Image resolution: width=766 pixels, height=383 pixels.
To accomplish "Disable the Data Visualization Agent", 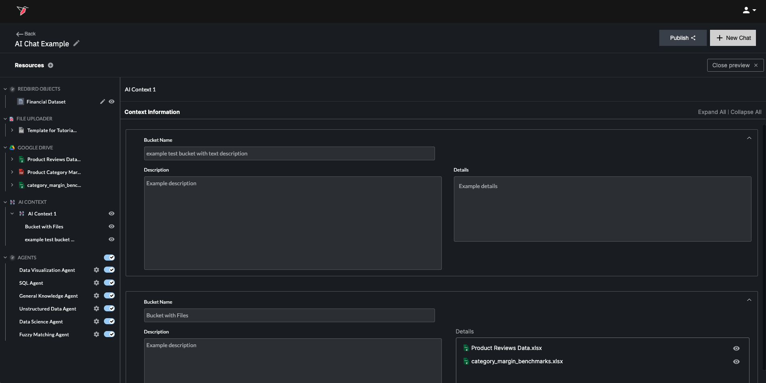I will [109, 270].
